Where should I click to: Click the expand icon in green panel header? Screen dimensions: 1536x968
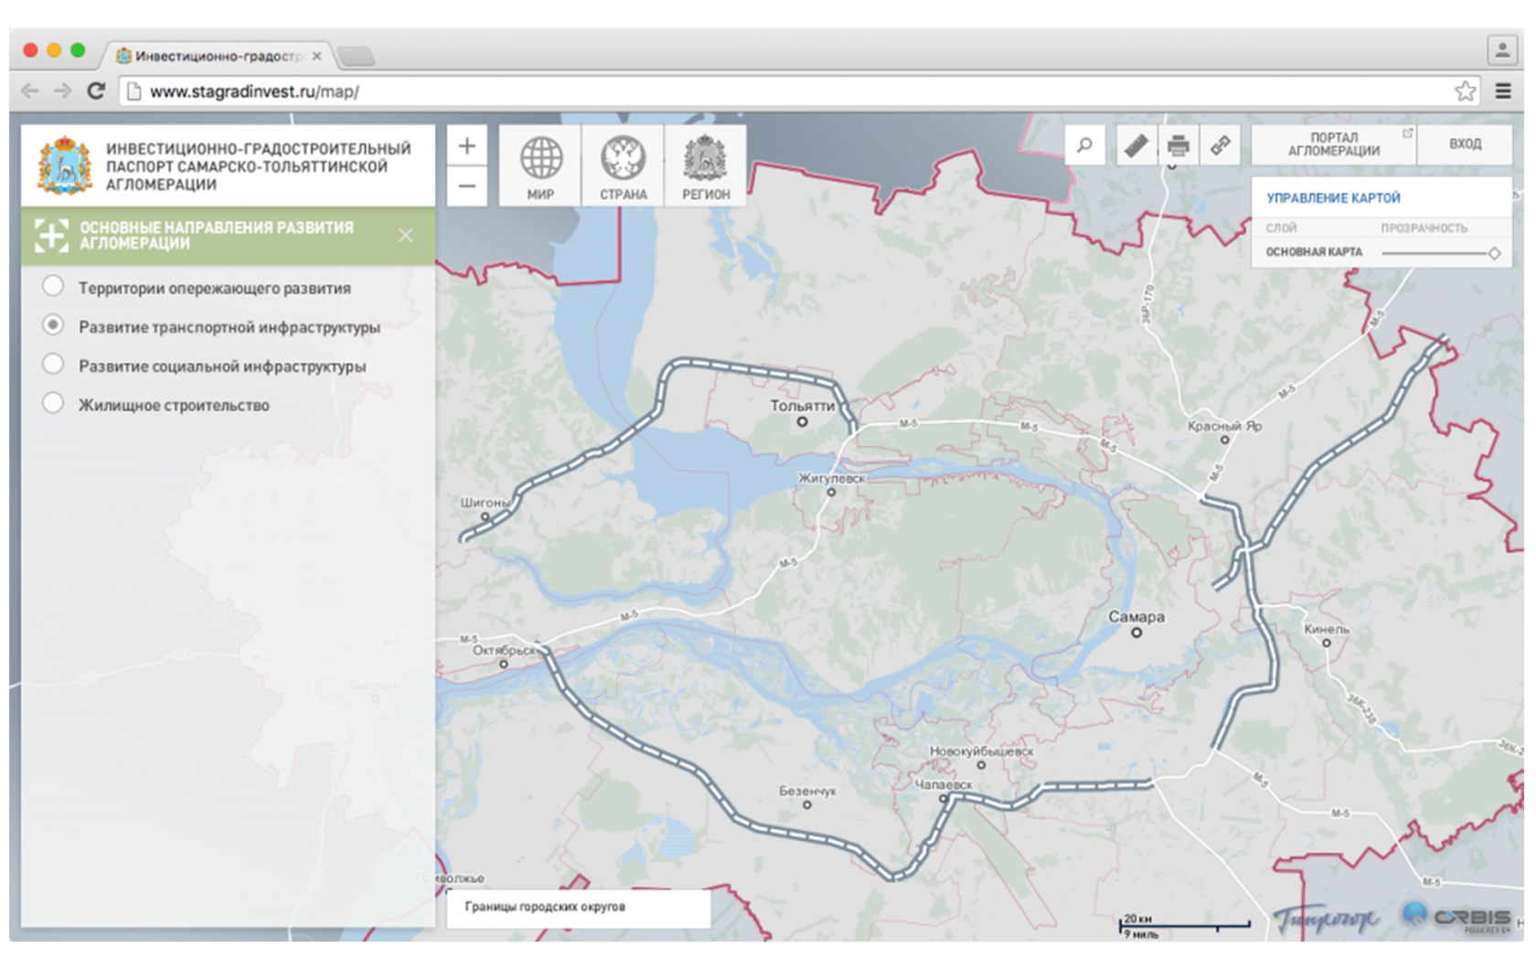point(51,235)
